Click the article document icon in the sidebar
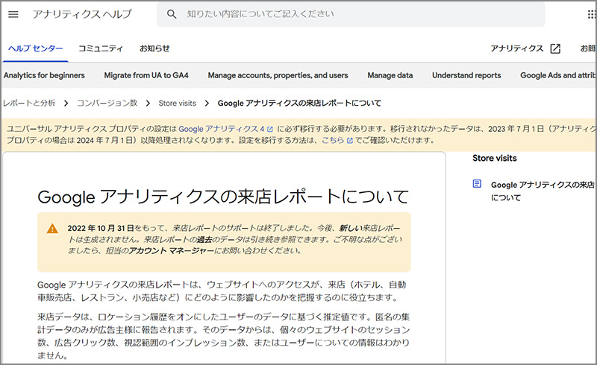Viewport: 597px width, 365px height. coord(477,184)
